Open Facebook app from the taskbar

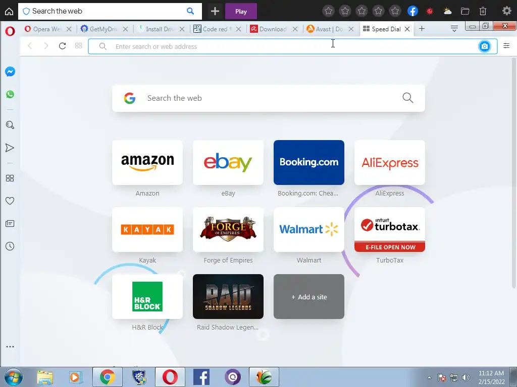pos(201,377)
